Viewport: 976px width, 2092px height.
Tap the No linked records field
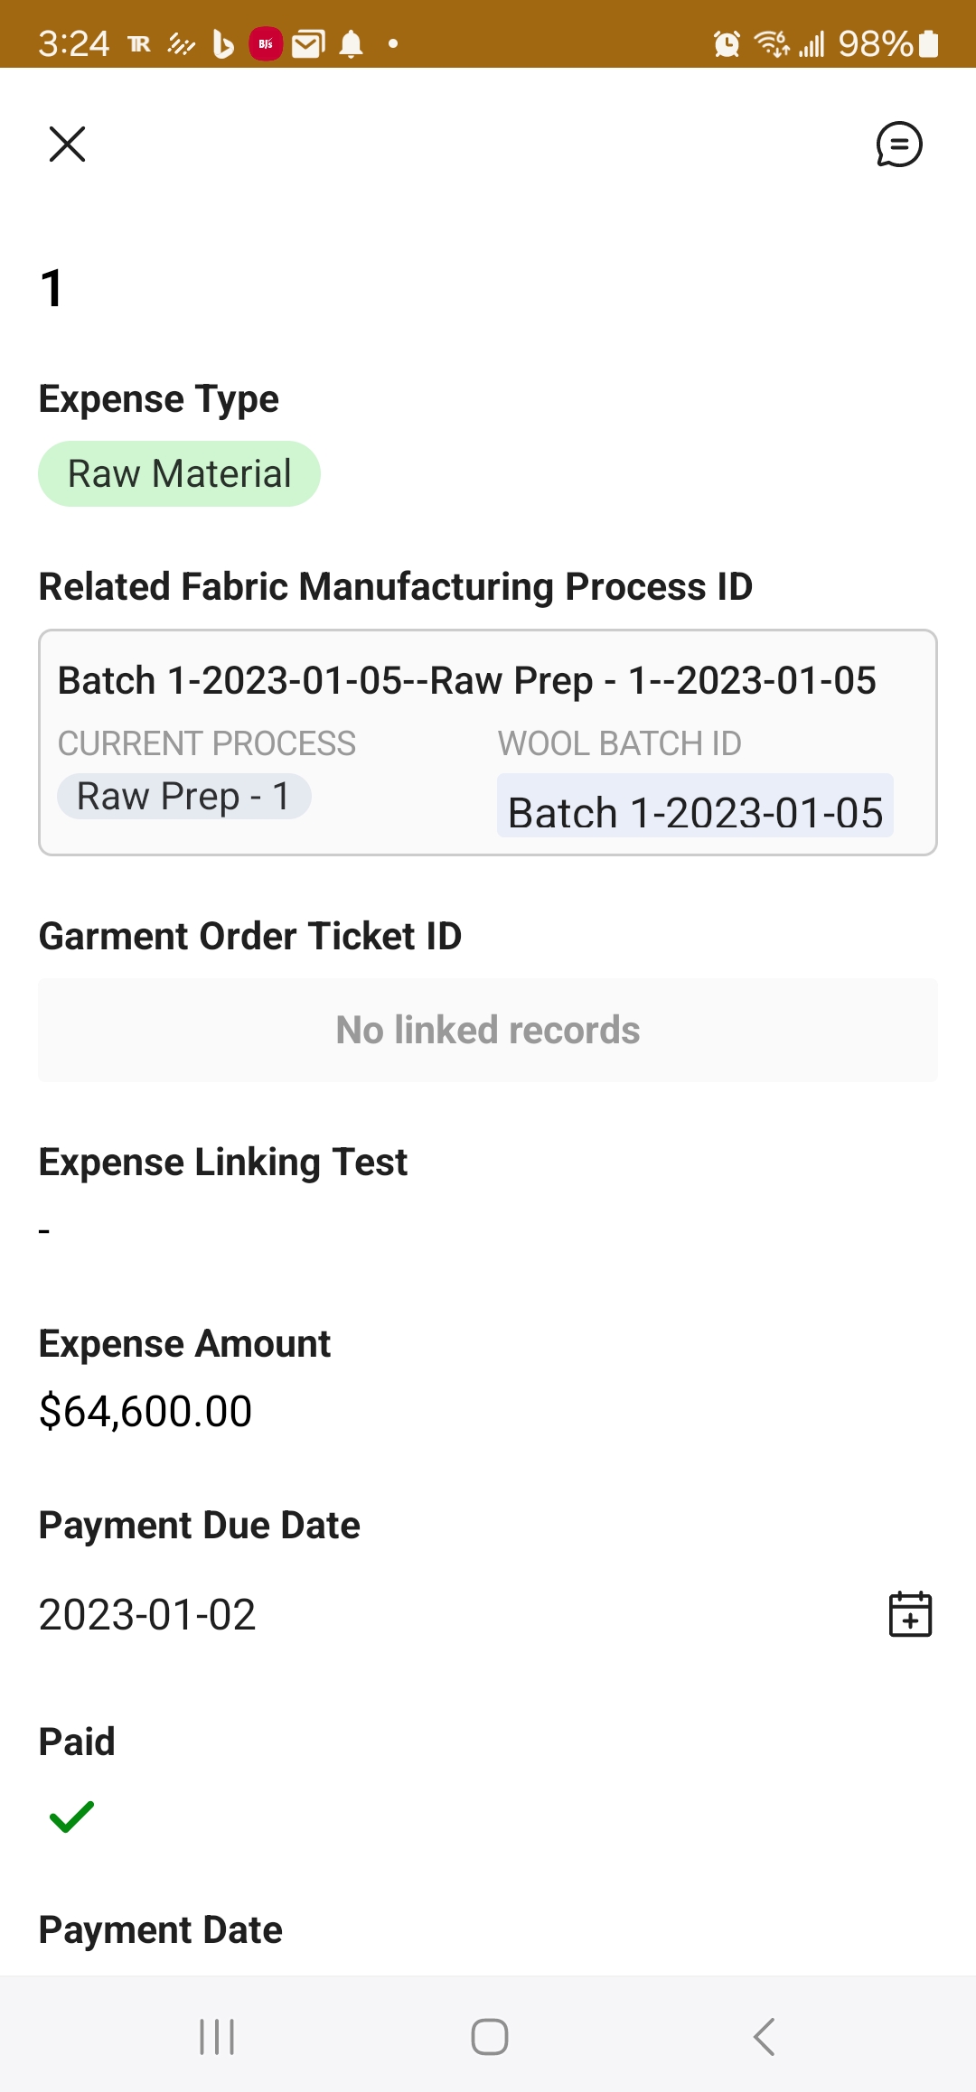point(488,1031)
